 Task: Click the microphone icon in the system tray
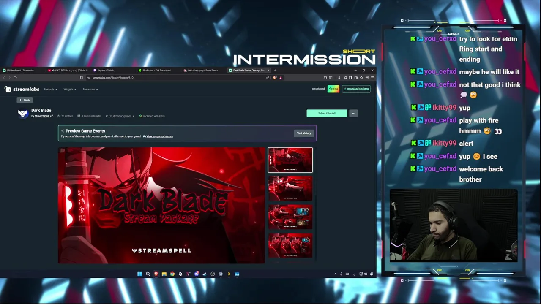[342, 274]
